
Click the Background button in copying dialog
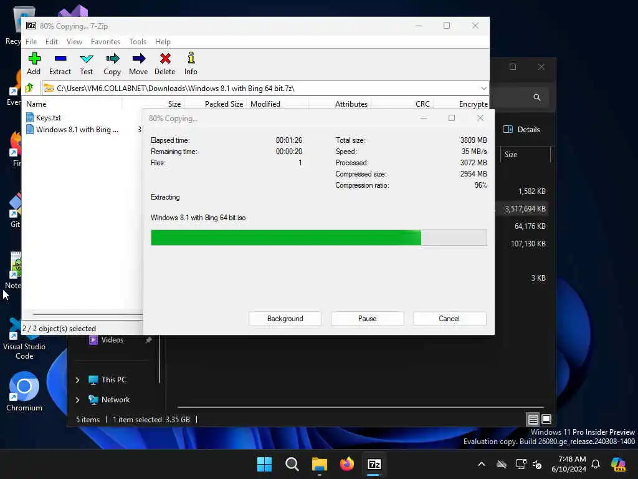tap(285, 319)
